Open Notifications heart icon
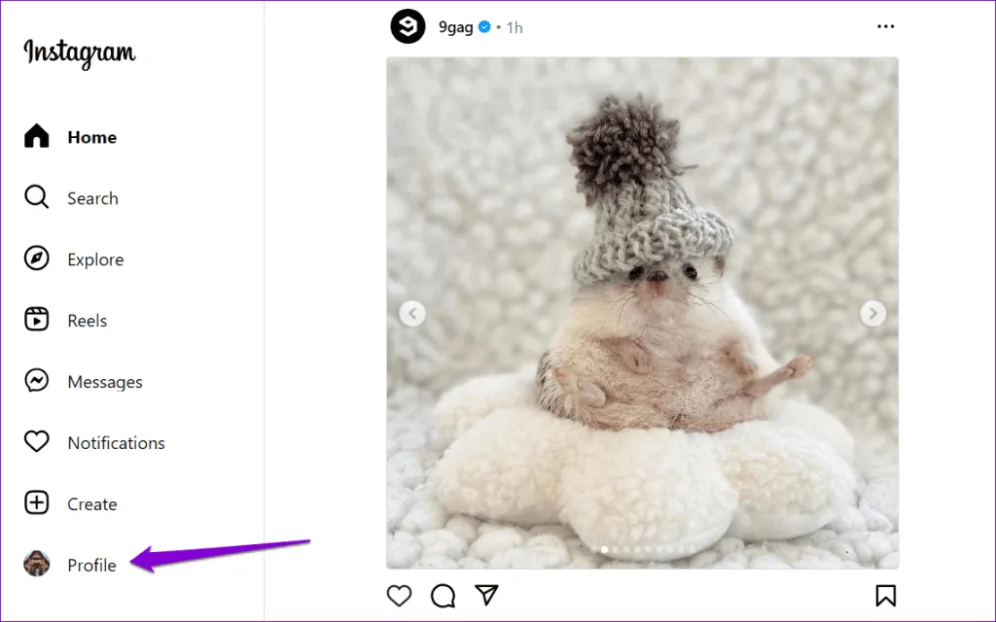This screenshot has width=996, height=622. point(37,442)
